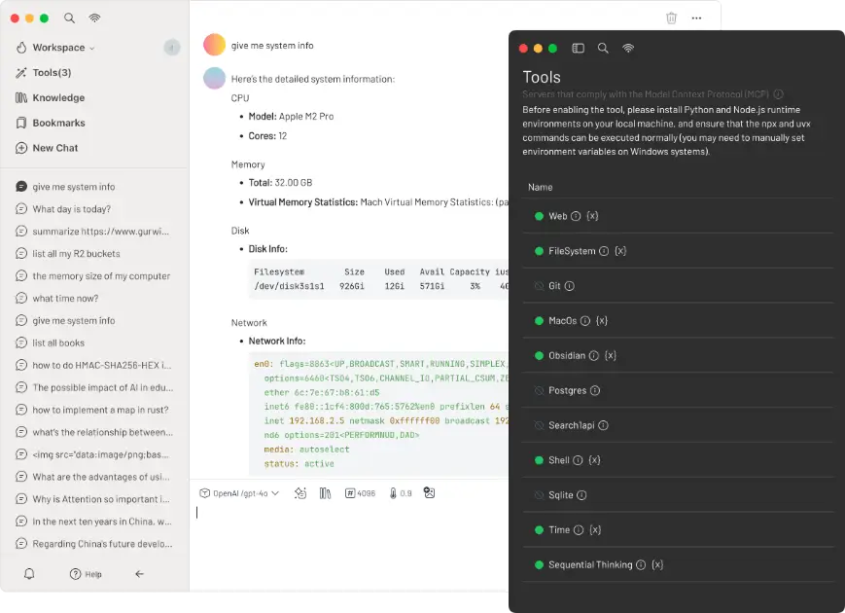Open the 'What day is today?' chat
Screen dimensions: 845x613
[x=71, y=208]
